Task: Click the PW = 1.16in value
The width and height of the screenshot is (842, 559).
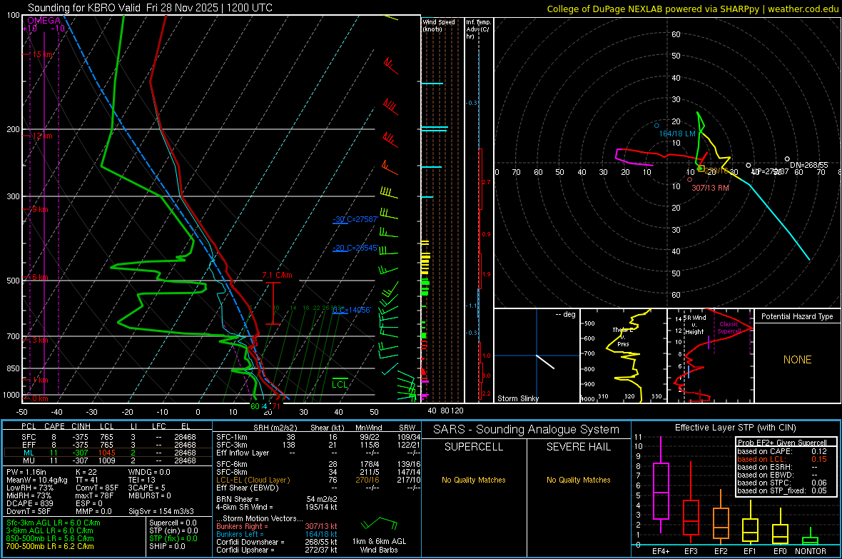Action: [26, 472]
